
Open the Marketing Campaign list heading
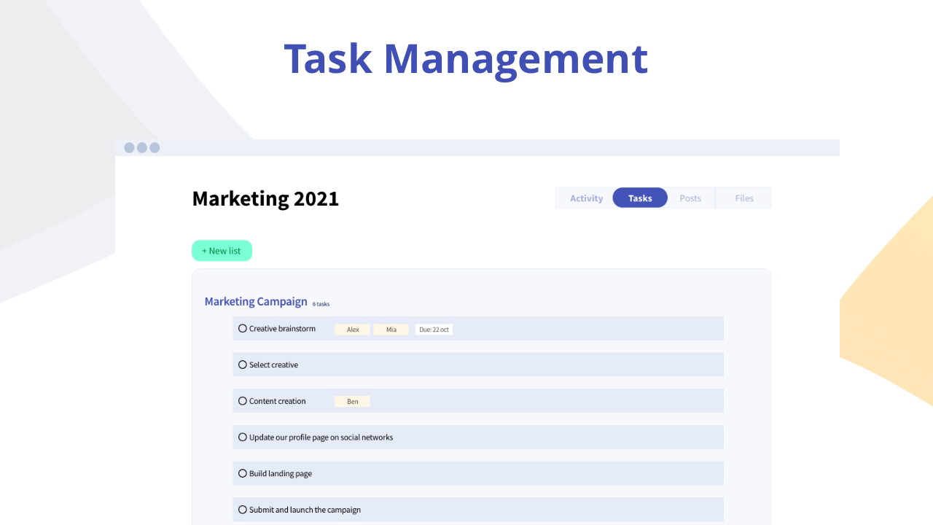tap(256, 302)
